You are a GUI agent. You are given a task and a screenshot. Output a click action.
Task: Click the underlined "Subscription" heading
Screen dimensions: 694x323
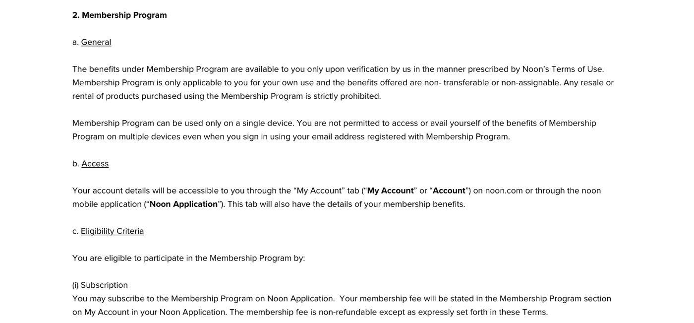pos(104,285)
